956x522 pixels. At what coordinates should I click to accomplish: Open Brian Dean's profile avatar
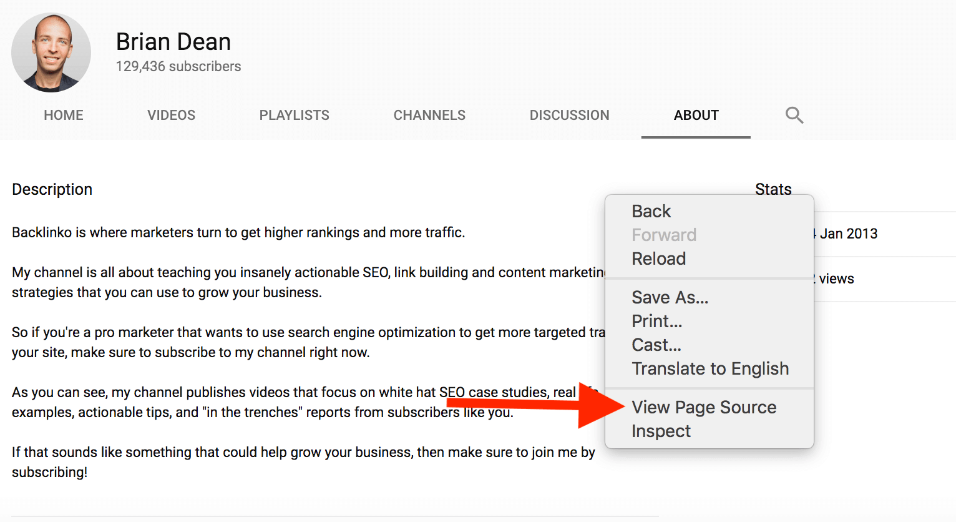pos(51,52)
